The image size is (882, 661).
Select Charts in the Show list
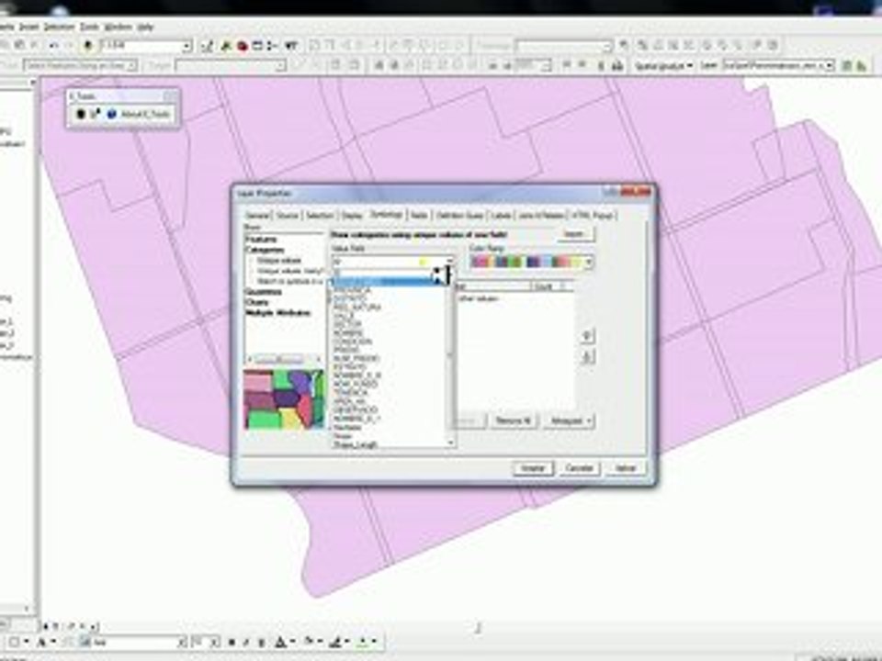point(257,302)
